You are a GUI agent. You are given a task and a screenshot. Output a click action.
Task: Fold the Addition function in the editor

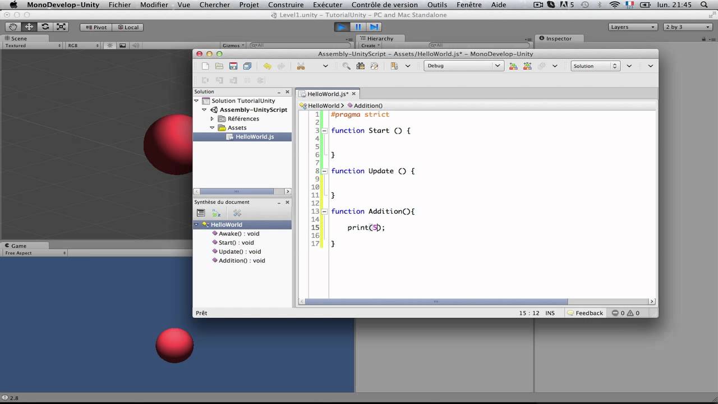[324, 212]
